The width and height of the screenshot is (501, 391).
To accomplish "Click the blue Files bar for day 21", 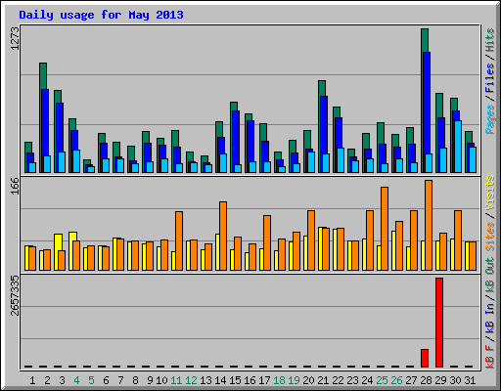I will click(x=324, y=125).
